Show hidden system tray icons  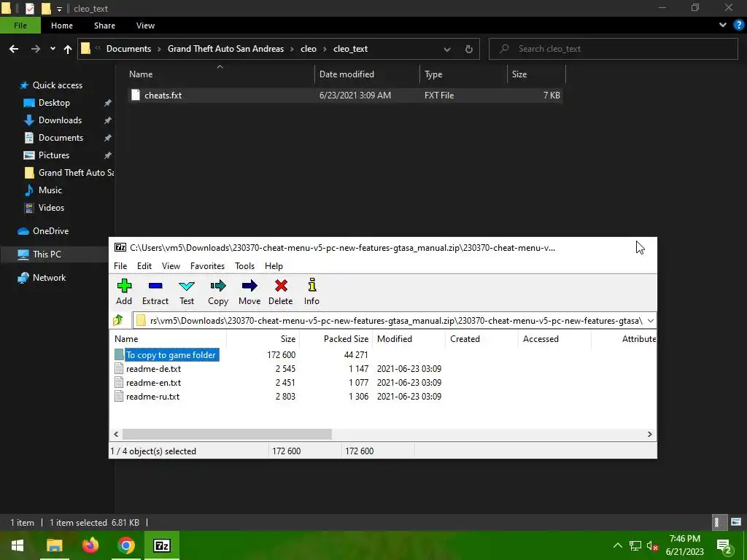[617, 545]
